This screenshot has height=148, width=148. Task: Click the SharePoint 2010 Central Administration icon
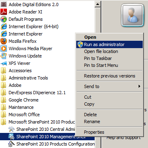(x=11, y=129)
